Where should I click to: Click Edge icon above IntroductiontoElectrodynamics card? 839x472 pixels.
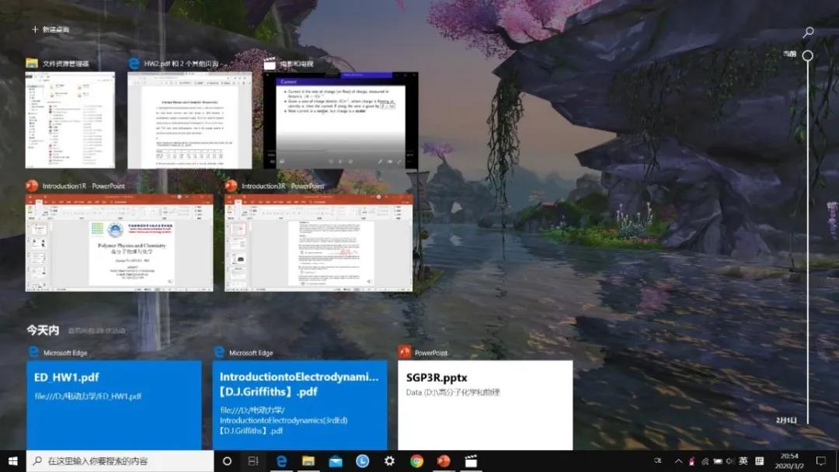pos(219,352)
